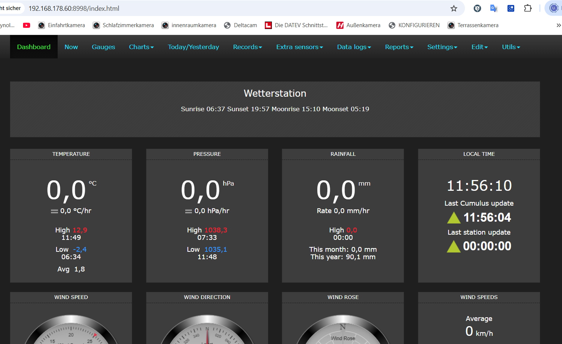Open the Außenkamera bookmark
This screenshot has width=562, height=344.
[359, 25]
